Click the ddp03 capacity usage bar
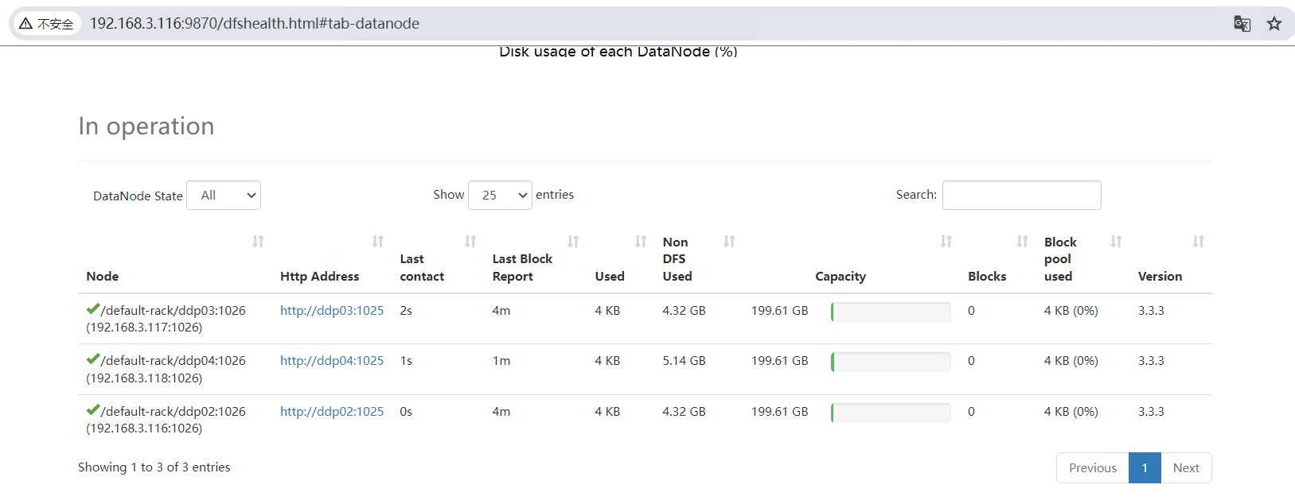1295x504 pixels. point(891,312)
